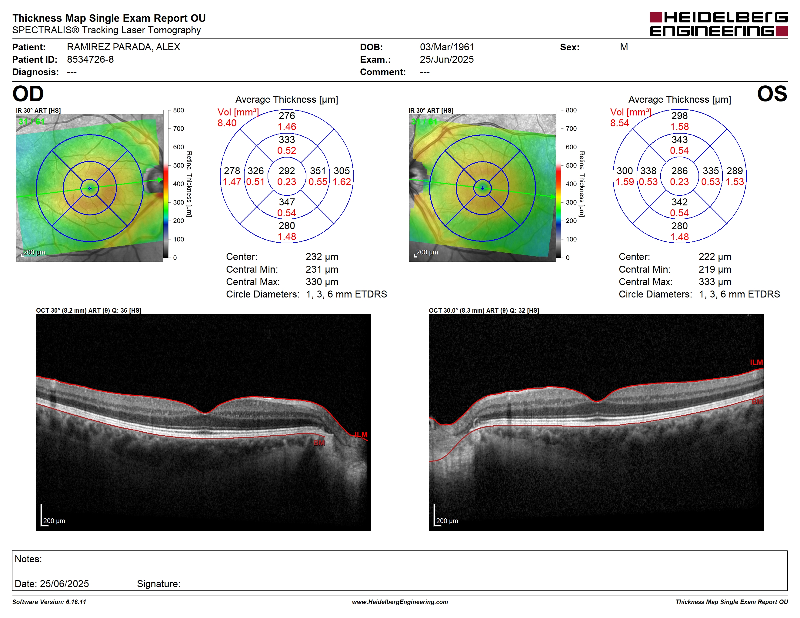Screen dimensions: 800x618
Task: Click OS inner temporal thickness 335
Action: coord(711,171)
